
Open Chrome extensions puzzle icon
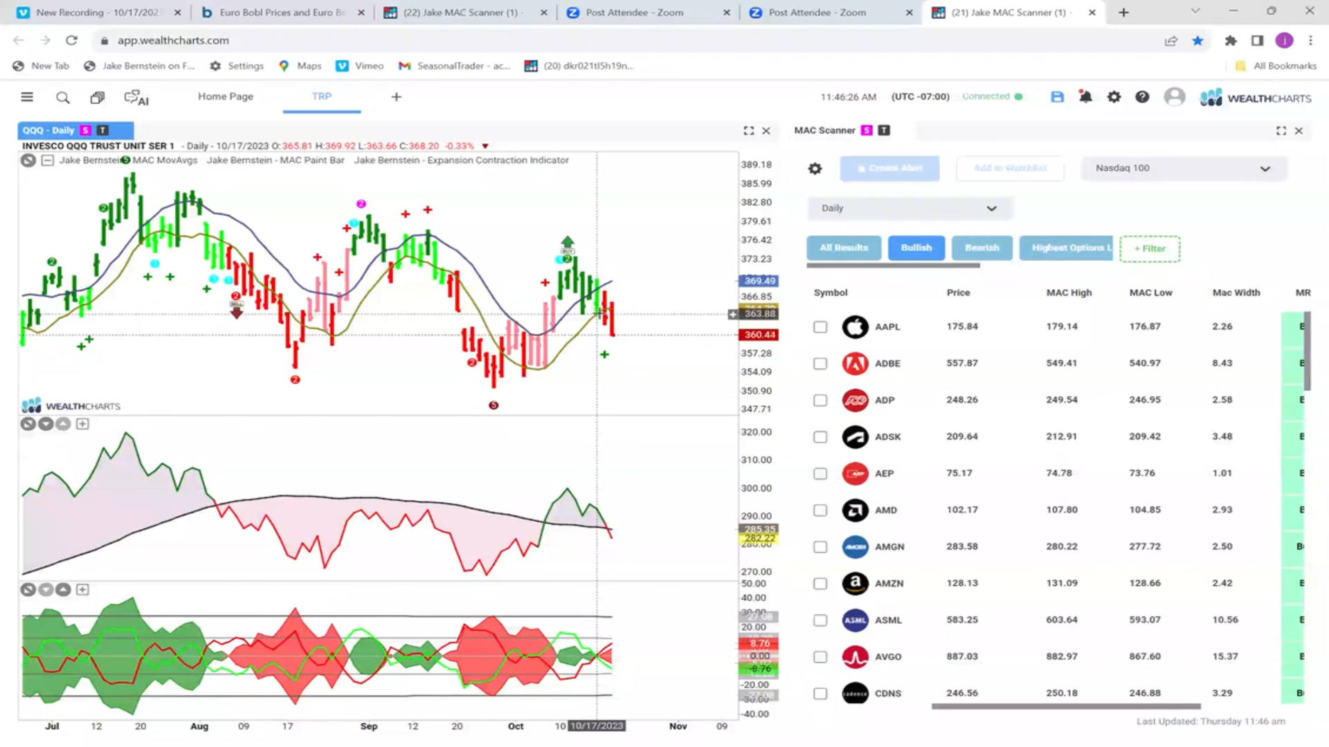[x=1231, y=41]
